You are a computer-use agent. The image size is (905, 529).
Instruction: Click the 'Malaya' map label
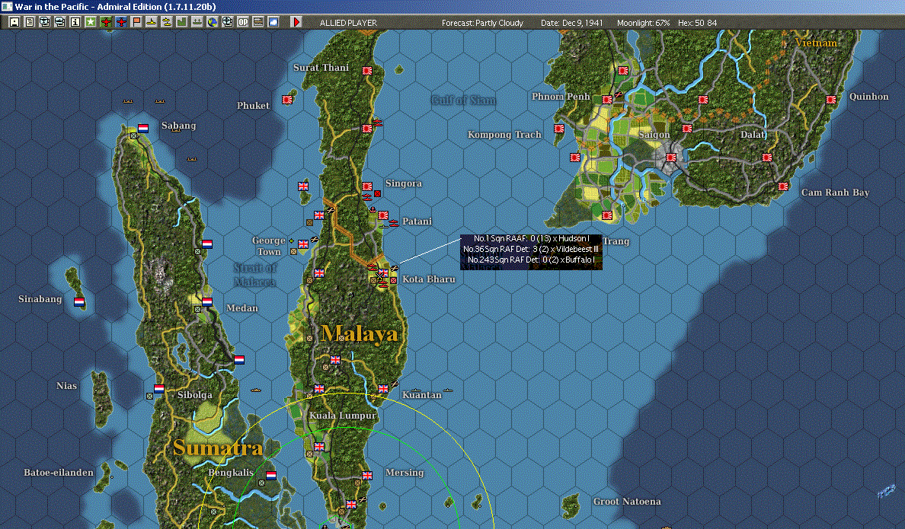click(x=360, y=333)
